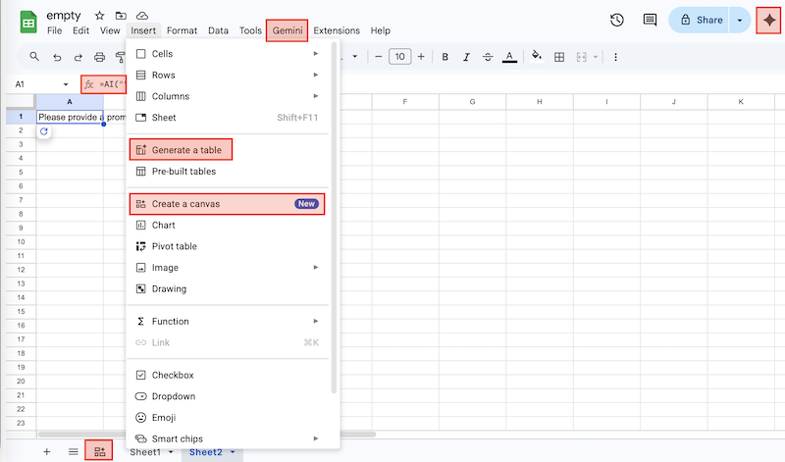785x462 pixels.
Task: Click the canvas icon in bottom bar
Action: (99, 451)
